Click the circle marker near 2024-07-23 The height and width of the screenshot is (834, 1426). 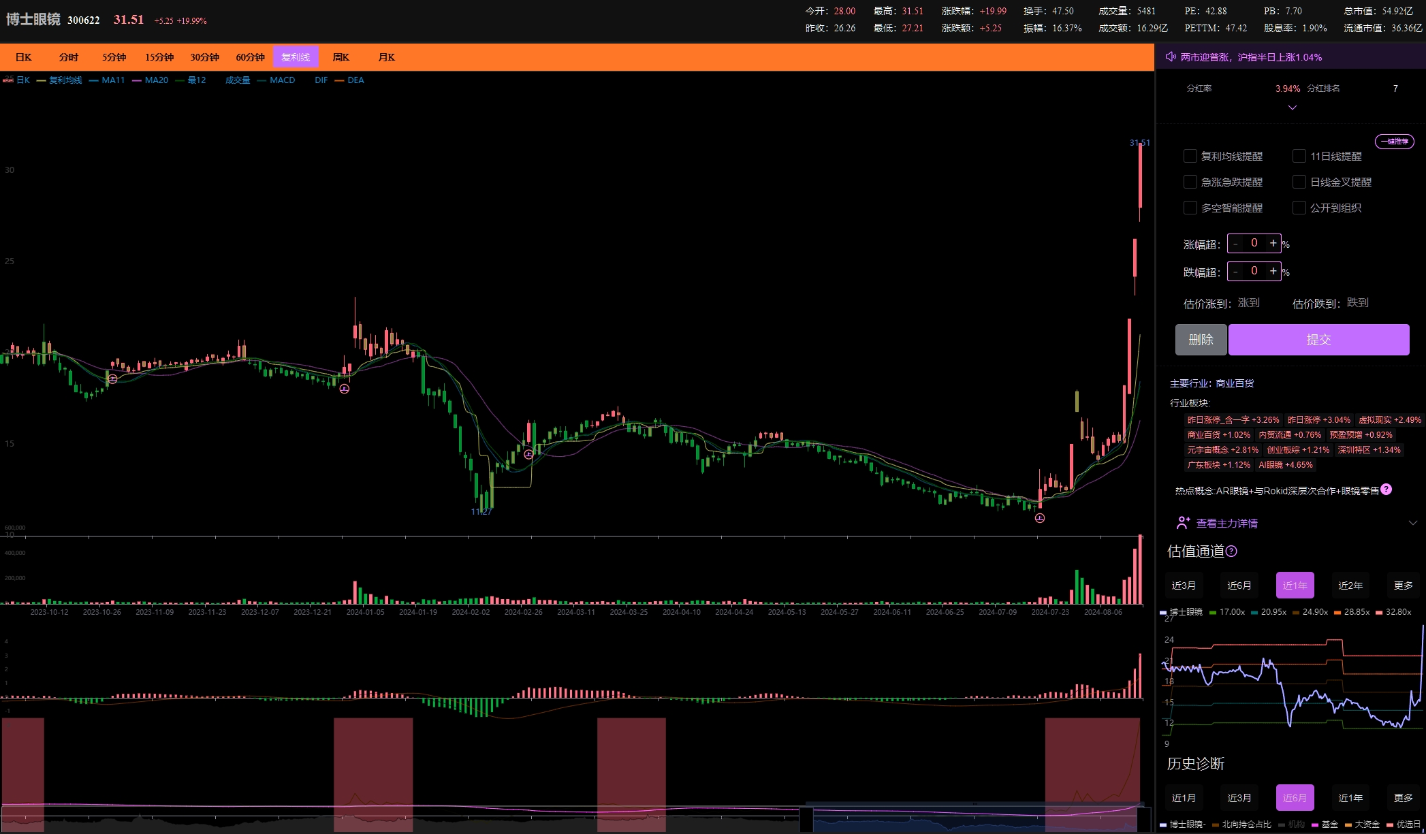(x=1040, y=518)
